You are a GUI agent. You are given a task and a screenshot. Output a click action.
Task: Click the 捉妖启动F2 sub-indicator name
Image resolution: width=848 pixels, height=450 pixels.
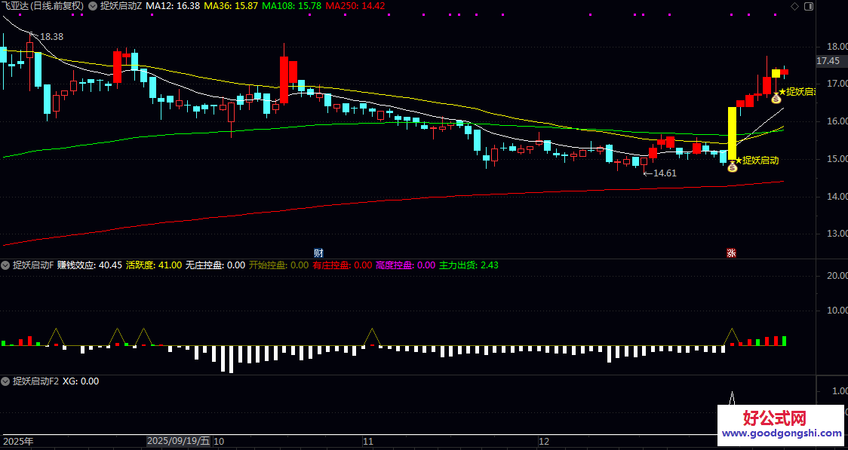(35, 381)
